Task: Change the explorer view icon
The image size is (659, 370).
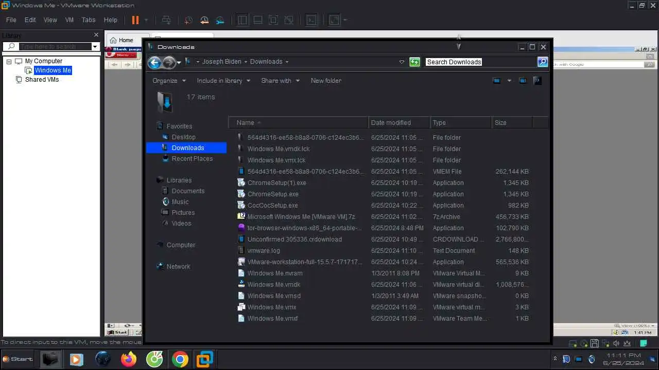Action: pos(497,81)
